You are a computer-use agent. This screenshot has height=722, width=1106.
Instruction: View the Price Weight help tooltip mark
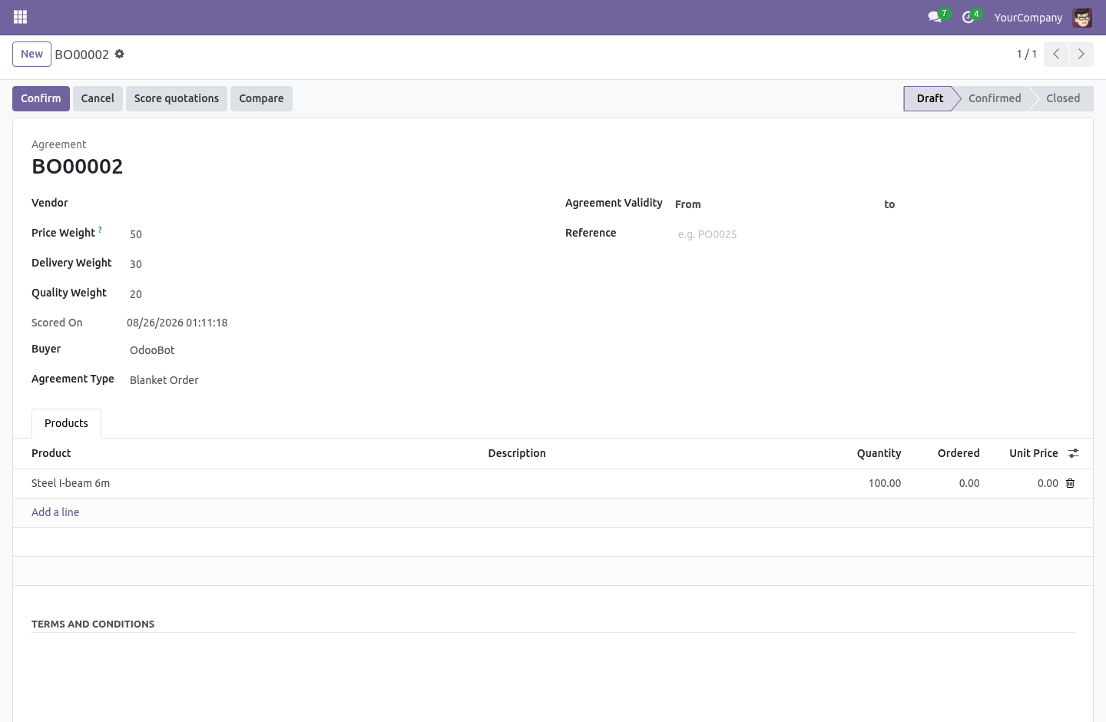coord(100,230)
